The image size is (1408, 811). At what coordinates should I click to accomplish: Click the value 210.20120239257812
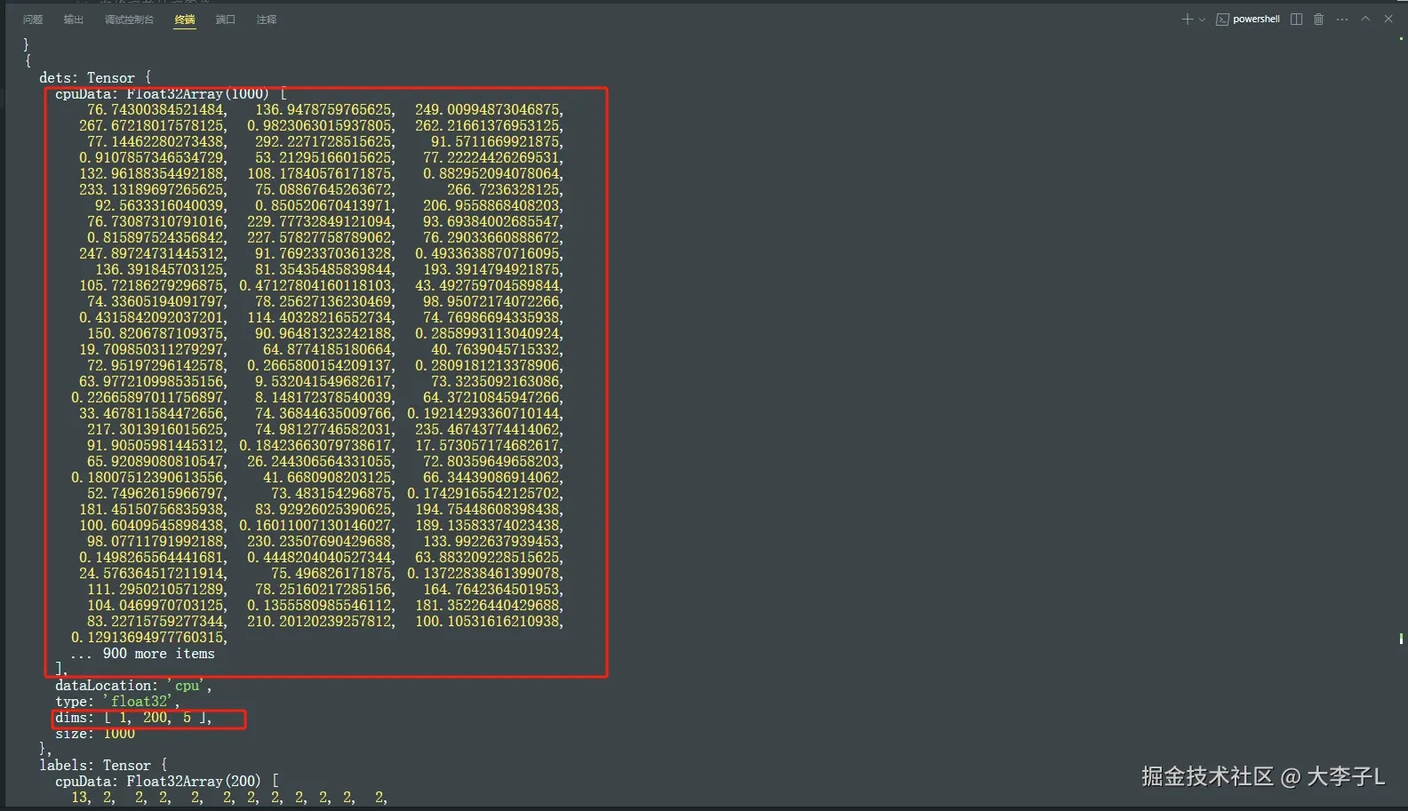coord(321,622)
